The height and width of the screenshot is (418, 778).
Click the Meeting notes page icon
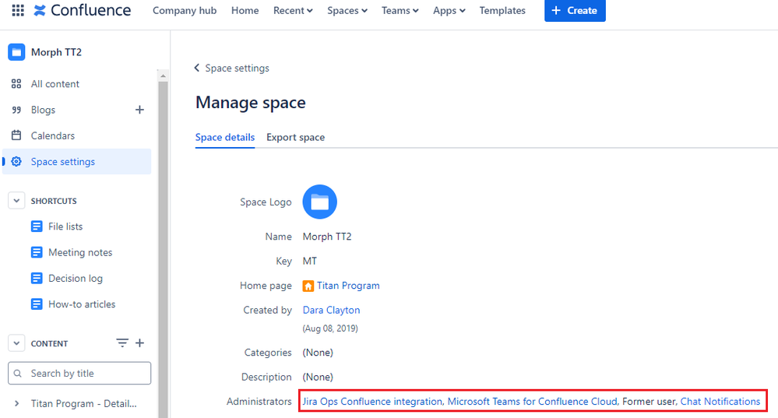coord(37,252)
